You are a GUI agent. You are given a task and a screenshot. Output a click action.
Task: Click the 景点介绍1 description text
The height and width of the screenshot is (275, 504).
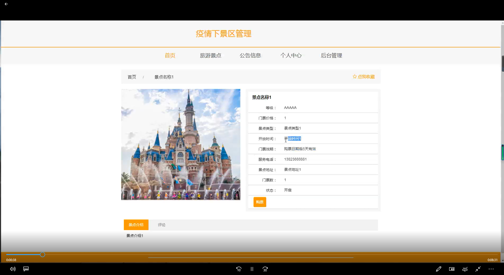coord(135,236)
